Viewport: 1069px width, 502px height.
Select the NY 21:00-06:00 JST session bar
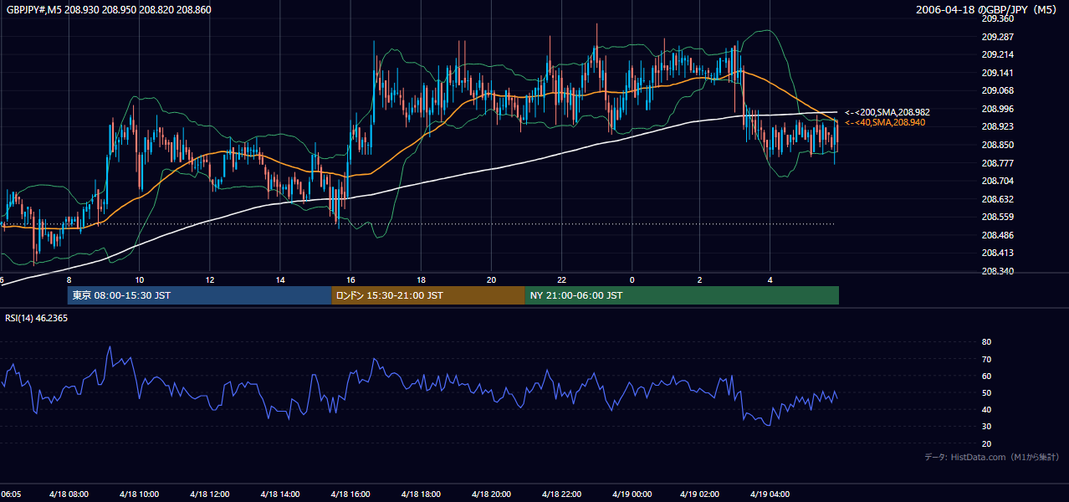pyautogui.click(x=682, y=295)
